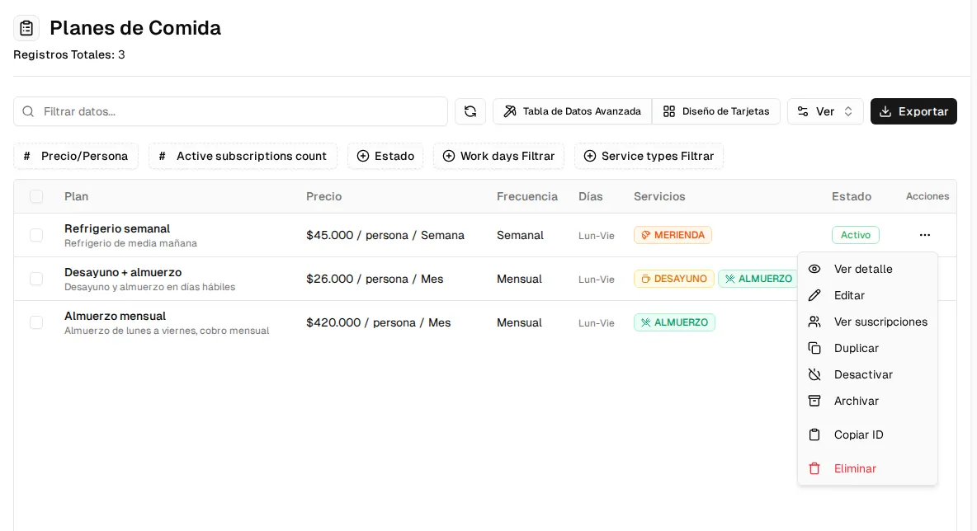This screenshot has height=531, width=977.
Task: Click the archive box icon beside Archivar
Action: coord(814,401)
